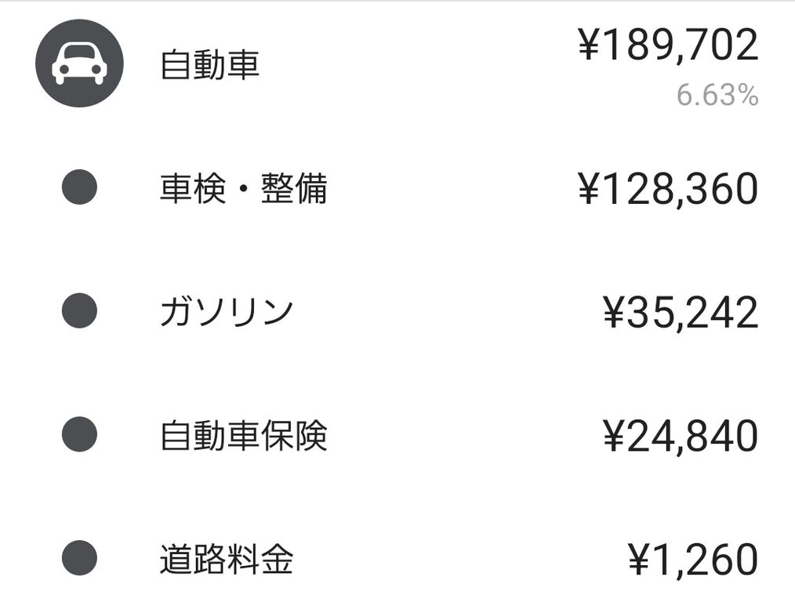Open the 自動車 category row
The height and width of the screenshot is (602, 795).
(x=397, y=63)
